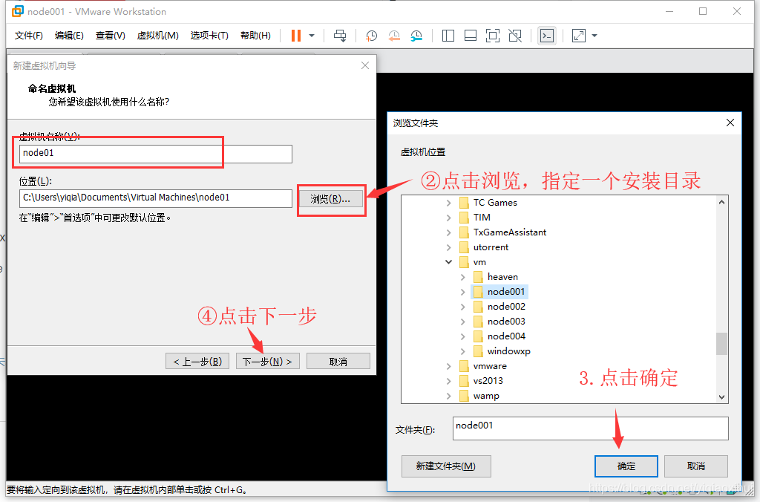The width and height of the screenshot is (760, 502).
Task: Expand the vs2013 folder
Action: coord(448,381)
